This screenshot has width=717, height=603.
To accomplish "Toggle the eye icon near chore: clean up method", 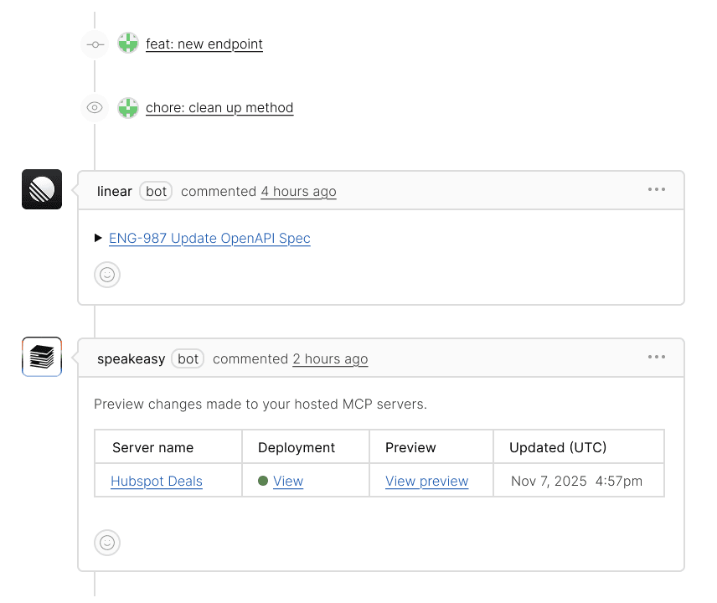I will 94,107.
